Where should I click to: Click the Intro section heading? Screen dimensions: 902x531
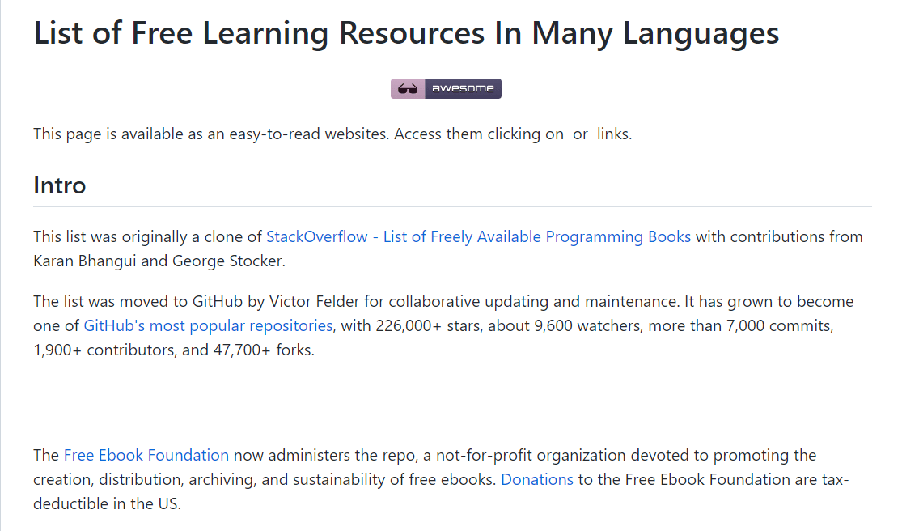(x=60, y=185)
